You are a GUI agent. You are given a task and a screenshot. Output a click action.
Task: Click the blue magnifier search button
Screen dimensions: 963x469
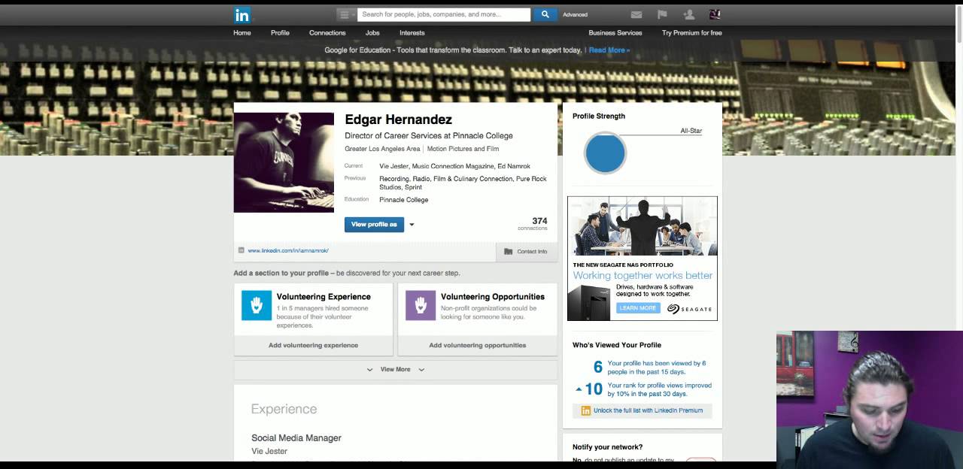point(545,14)
